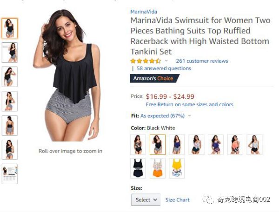View the back-view thumbnail of swimsuit
The width and height of the screenshot is (279, 212).
10,126
